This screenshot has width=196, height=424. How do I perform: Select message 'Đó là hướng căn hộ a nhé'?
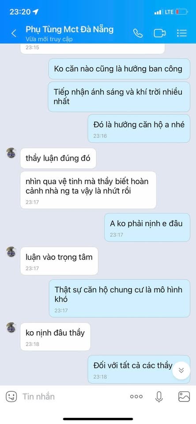(x=139, y=129)
